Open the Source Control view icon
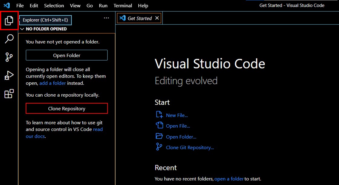Viewport: 339px width, 185px height. click(x=9, y=57)
